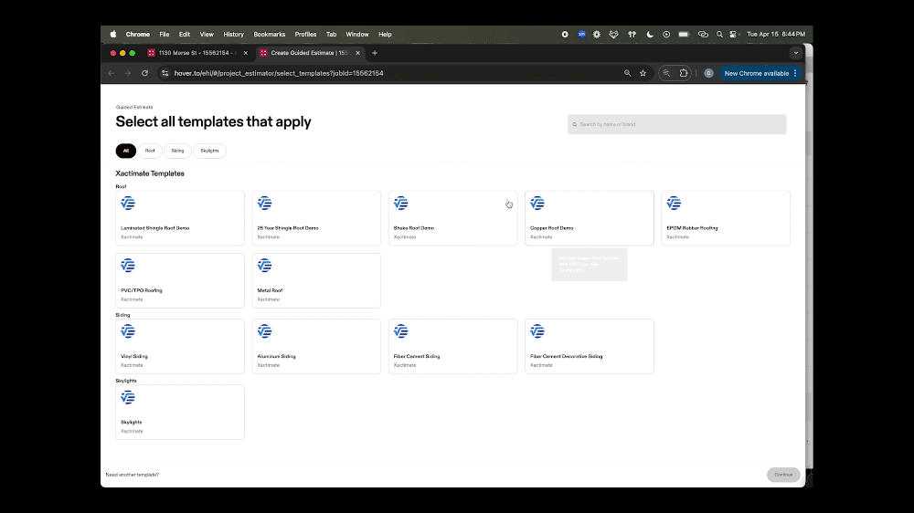Click New Chrome available update button
This screenshot has height=513, width=914.
pyautogui.click(x=756, y=73)
